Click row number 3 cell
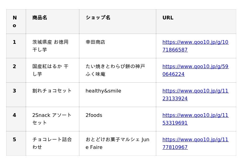 tap(15, 91)
